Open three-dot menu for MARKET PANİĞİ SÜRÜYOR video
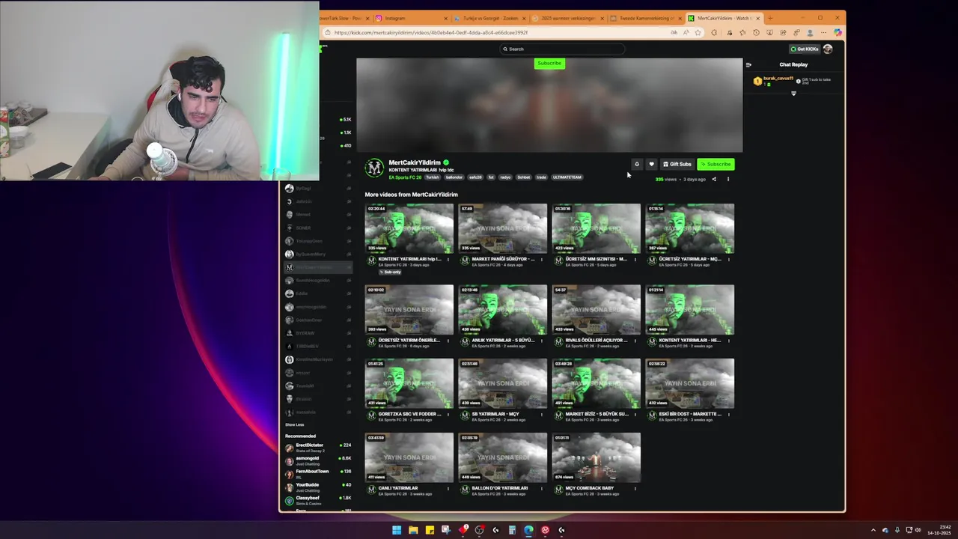958x539 pixels. pyautogui.click(x=542, y=259)
